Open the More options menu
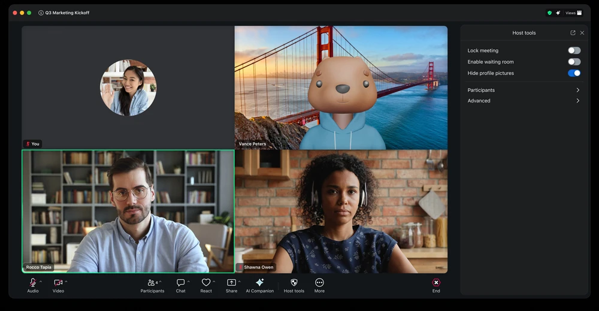This screenshot has height=311, width=599. coord(319,283)
